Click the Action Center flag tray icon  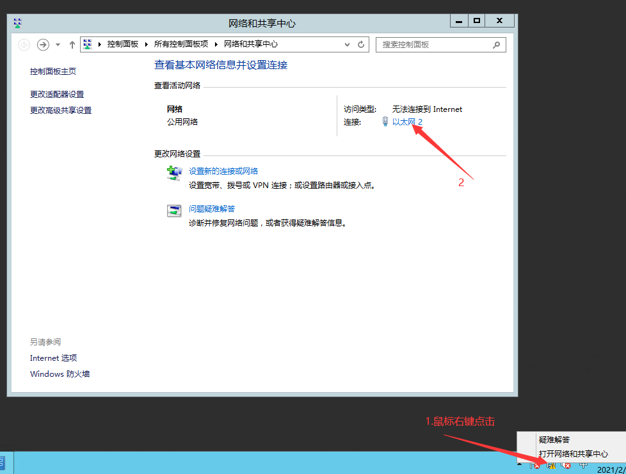(x=534, y=465)
